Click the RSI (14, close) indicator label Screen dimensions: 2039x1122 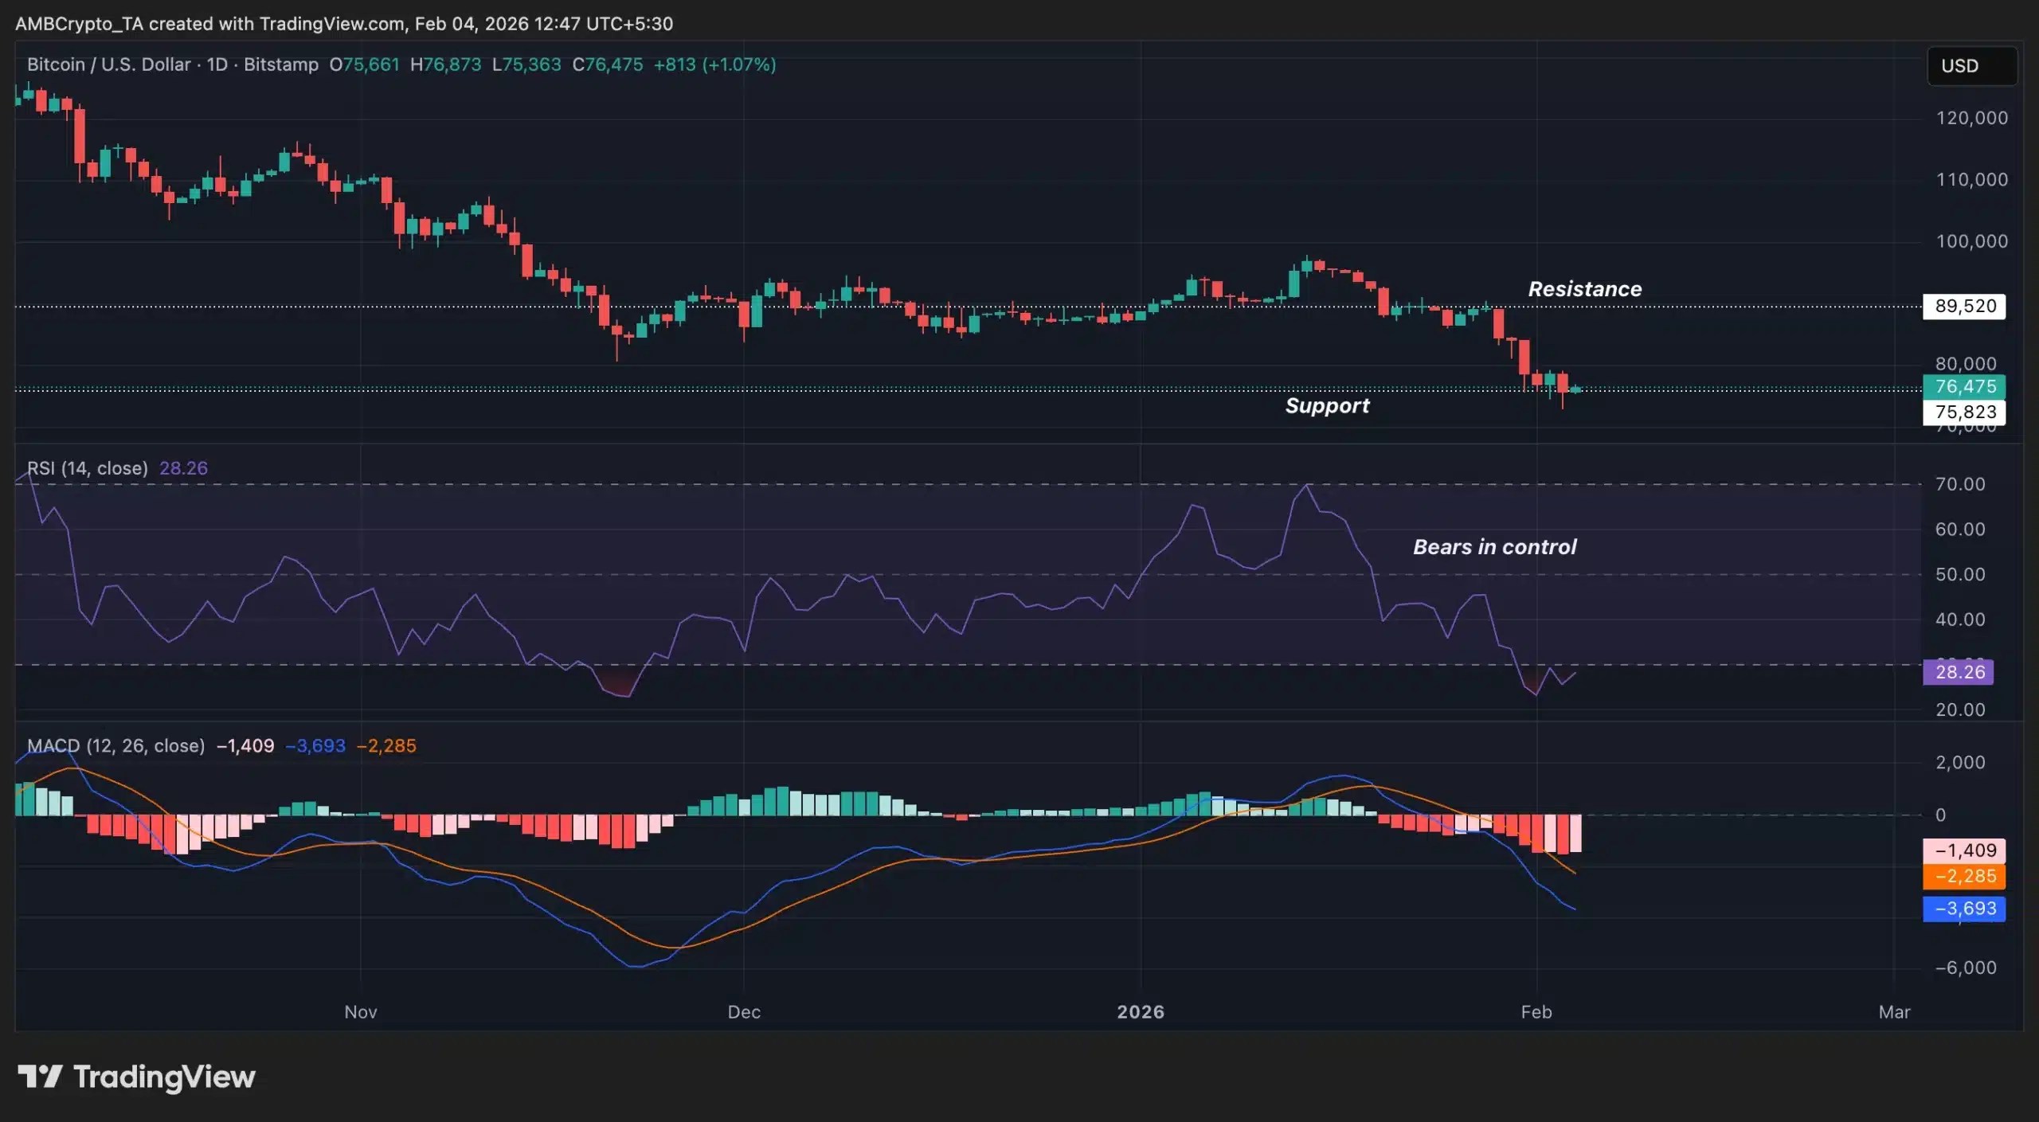88,468
